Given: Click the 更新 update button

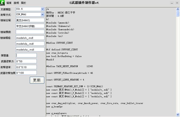Looking at the screenshot, I should [x=37, y=80].
